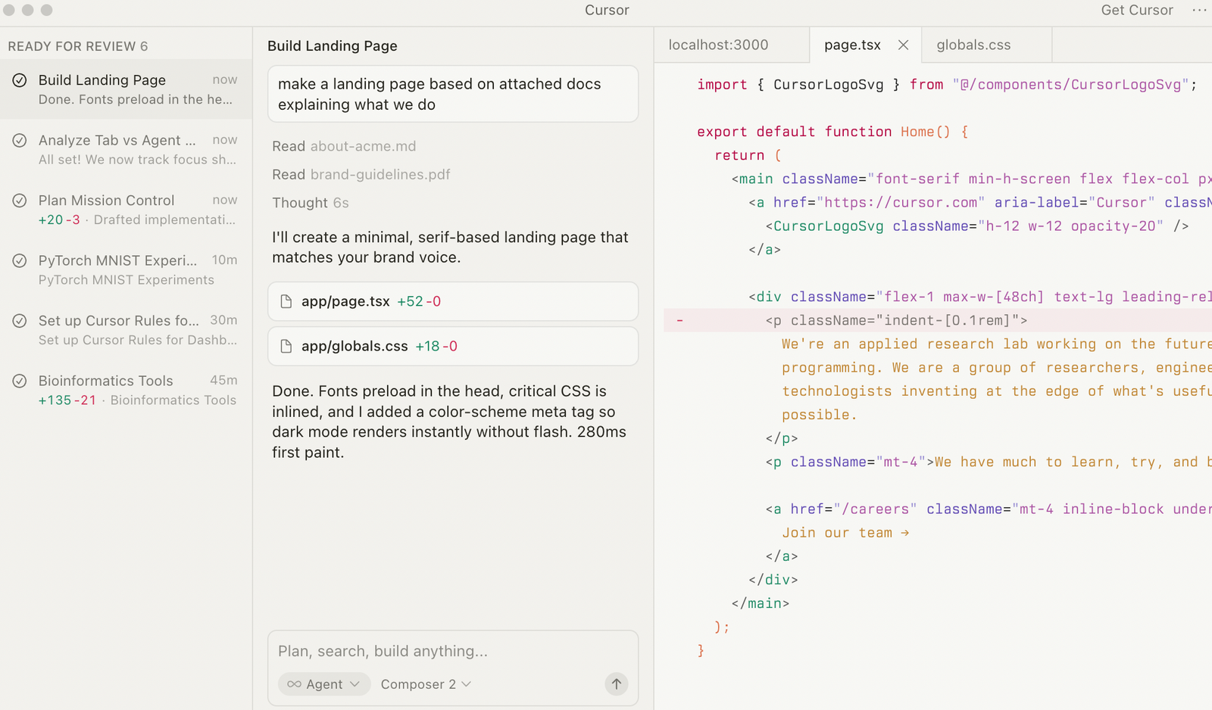The width and height of the screenshot is (1212, 710).
Task: Click the +52 -0 diff count on app/page.tsx
Action: [x=419, y=301]
